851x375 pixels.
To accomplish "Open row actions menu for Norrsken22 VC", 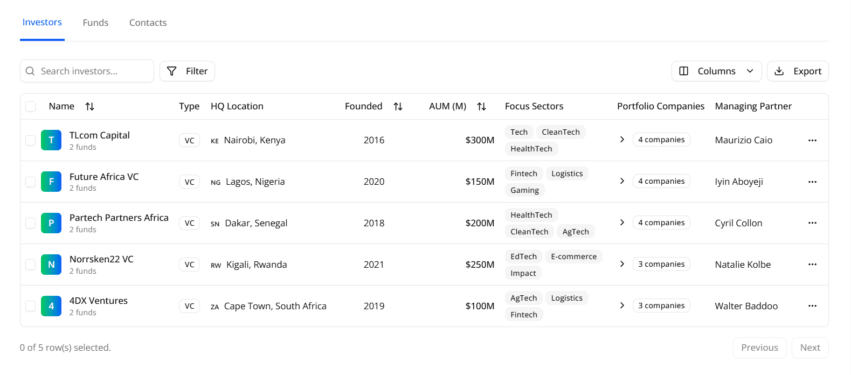I will point(812,265).
